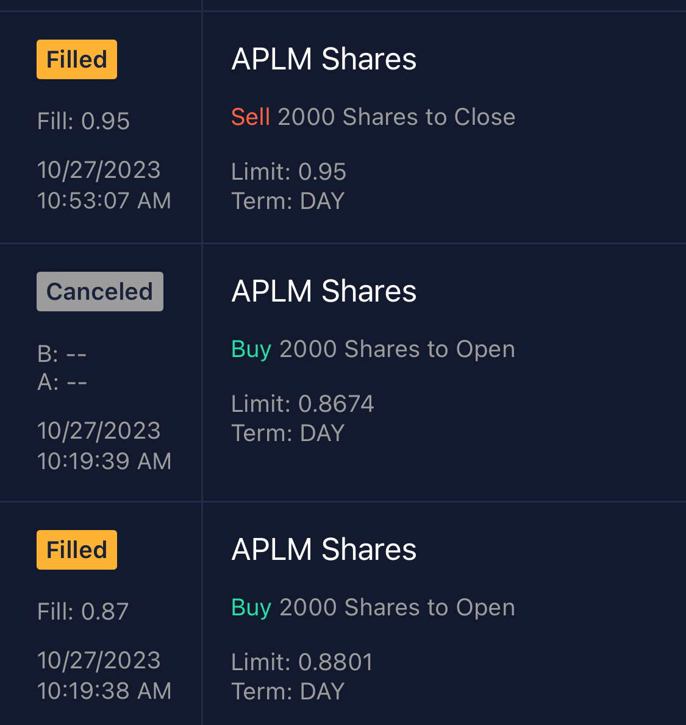Tap the gray Canceled status badge
Screen dimensions: 686x725
click(100, 292)
